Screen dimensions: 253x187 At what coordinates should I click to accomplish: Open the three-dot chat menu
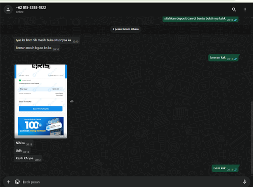click(x=245, y=10)
